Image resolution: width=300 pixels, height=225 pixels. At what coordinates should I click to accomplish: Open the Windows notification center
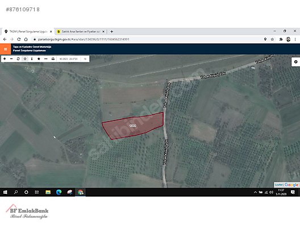(x=293, y=192)
